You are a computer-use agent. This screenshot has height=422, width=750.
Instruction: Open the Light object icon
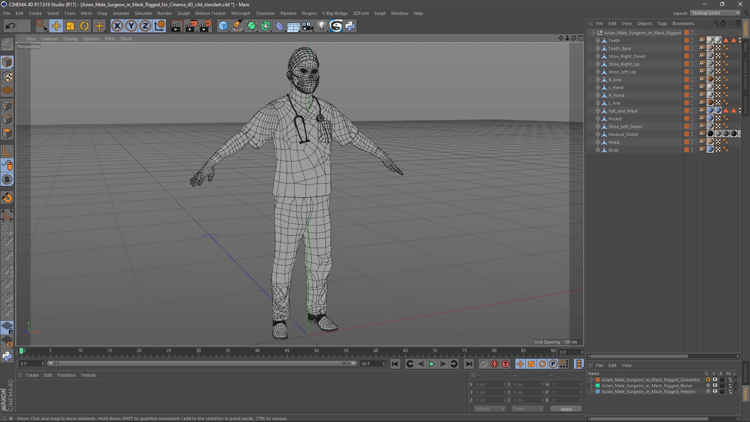coord(321,26)
